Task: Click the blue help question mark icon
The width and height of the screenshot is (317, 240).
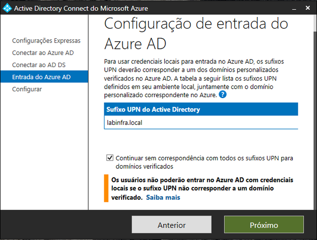Action: [x=223, y=94]
